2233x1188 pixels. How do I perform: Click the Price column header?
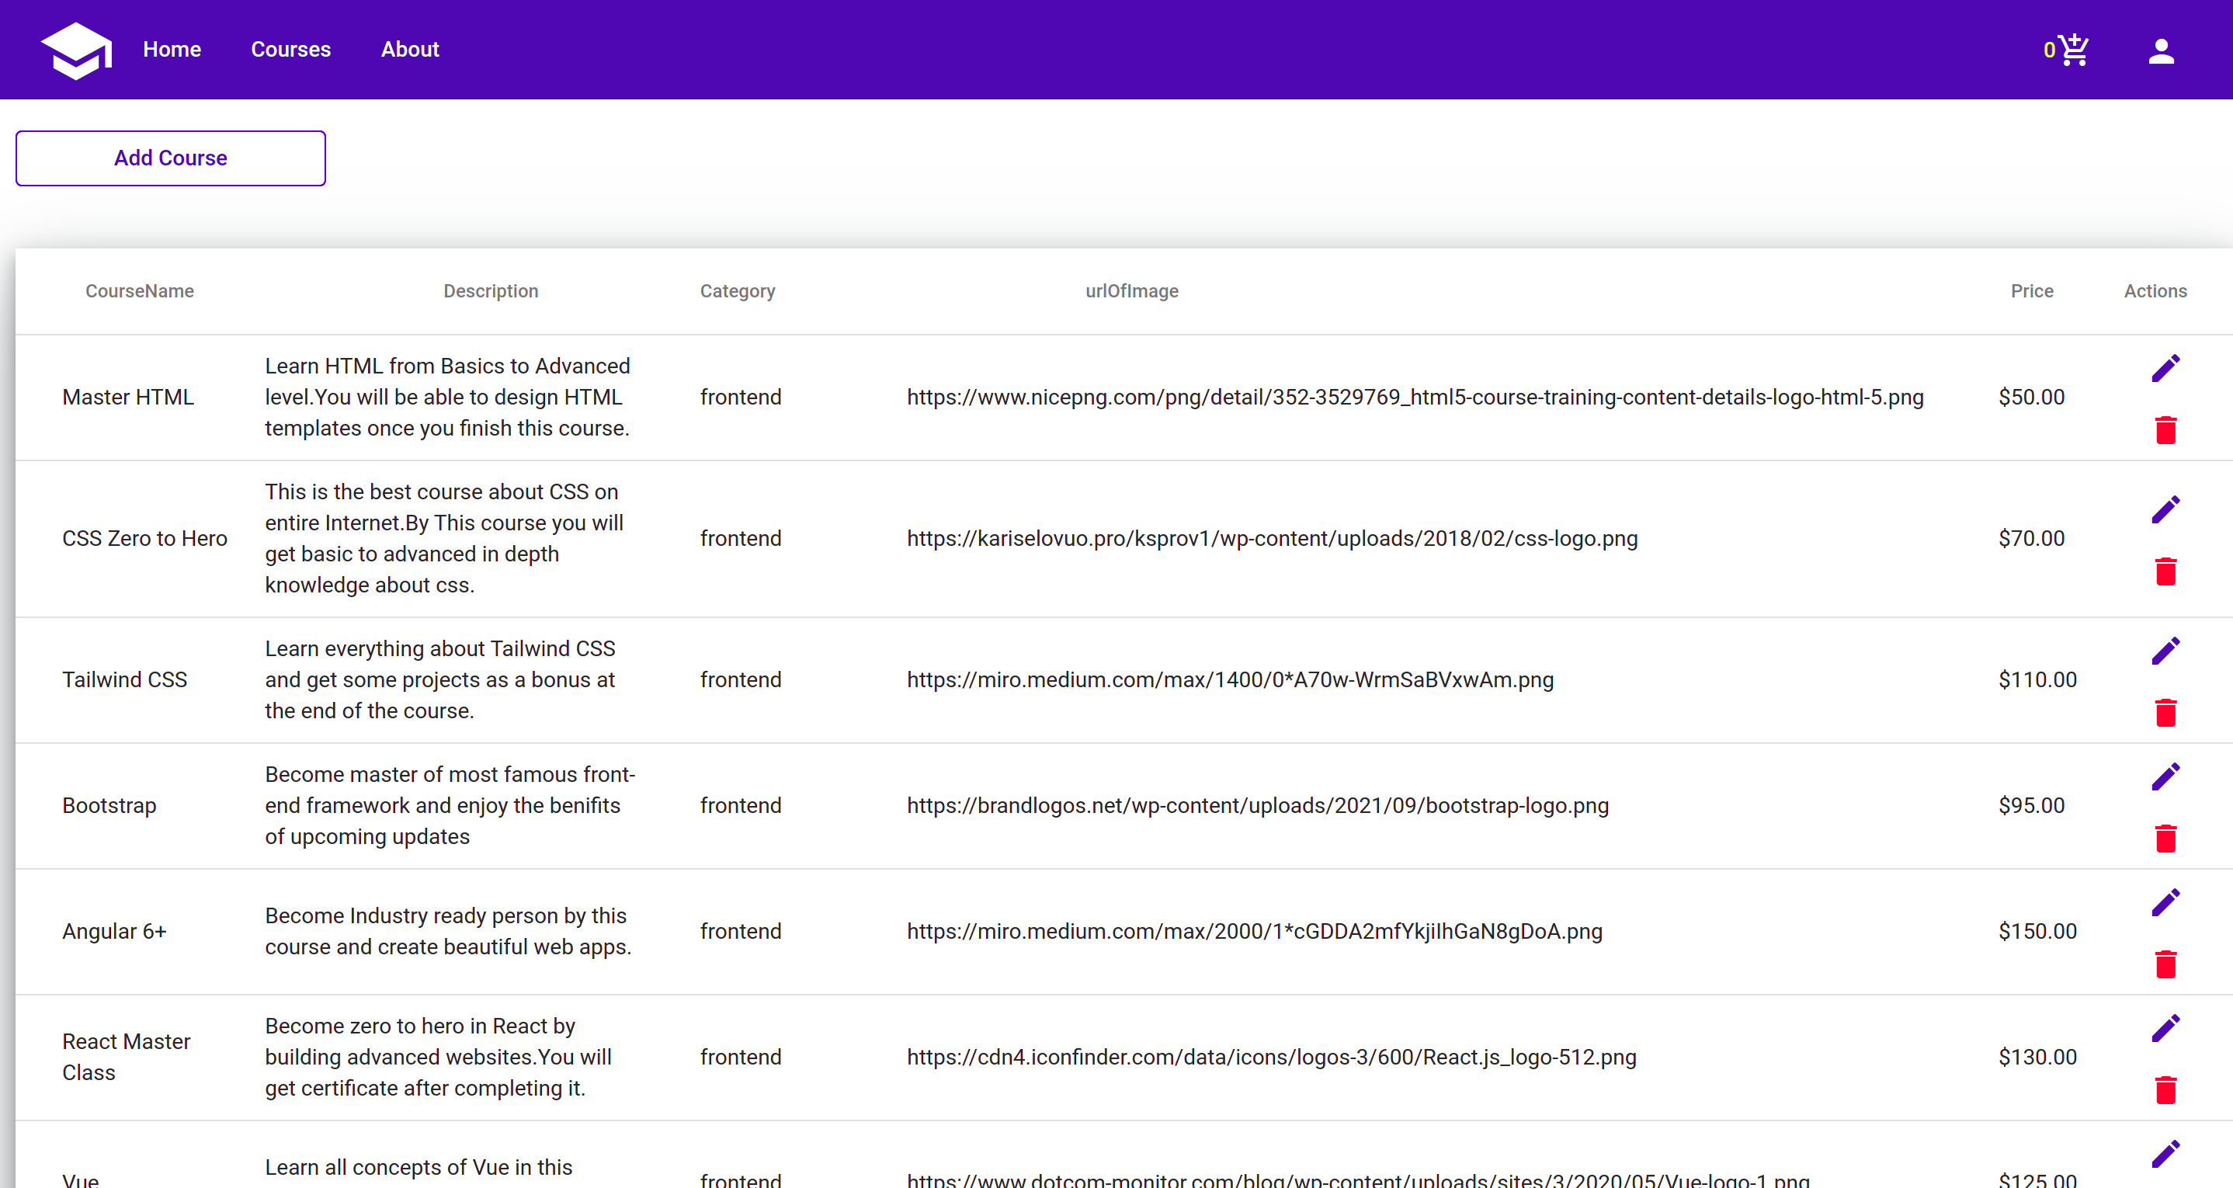point(2032,291)
